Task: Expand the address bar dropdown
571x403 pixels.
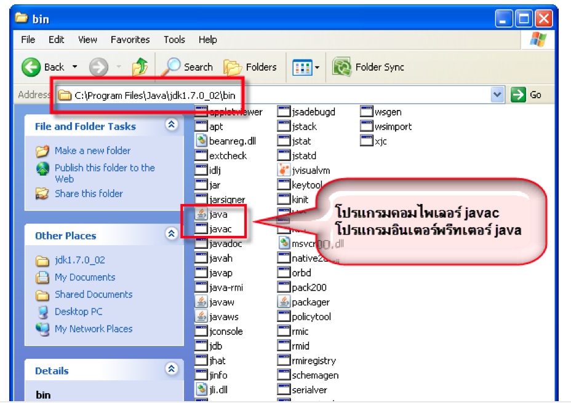Action: coord(497,95)
